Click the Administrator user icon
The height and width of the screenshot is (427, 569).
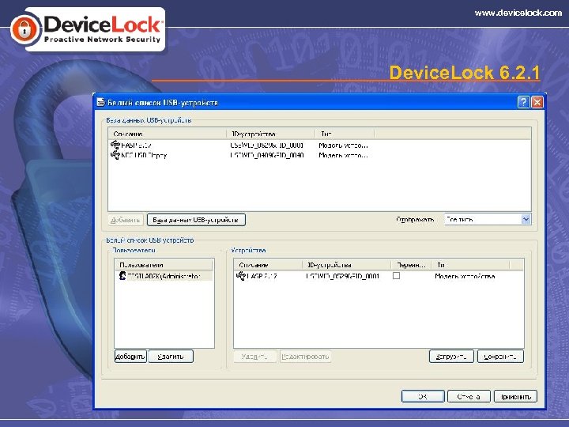(x=122, y=276)
